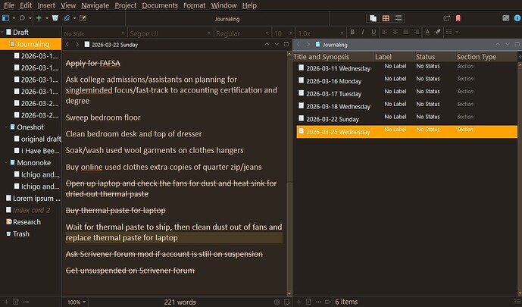Open the Format menu
Screen dimensions: 522x307
point(195,5)
